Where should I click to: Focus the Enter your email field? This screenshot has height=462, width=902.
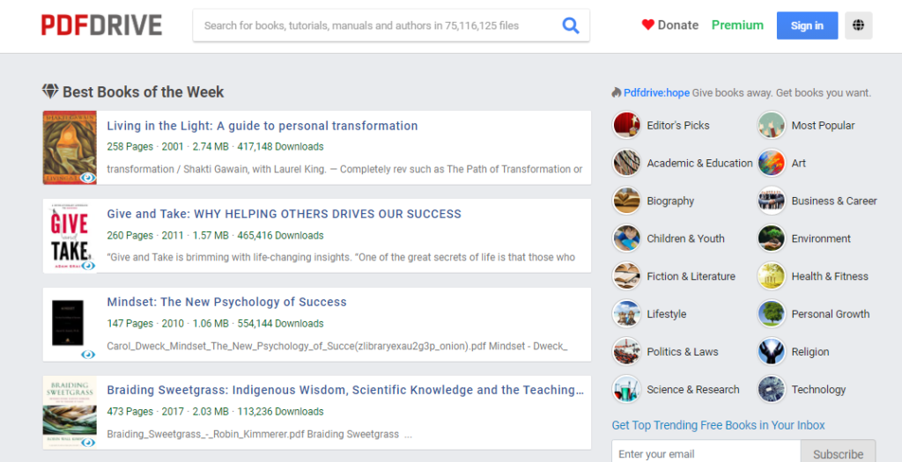point(706,454)
